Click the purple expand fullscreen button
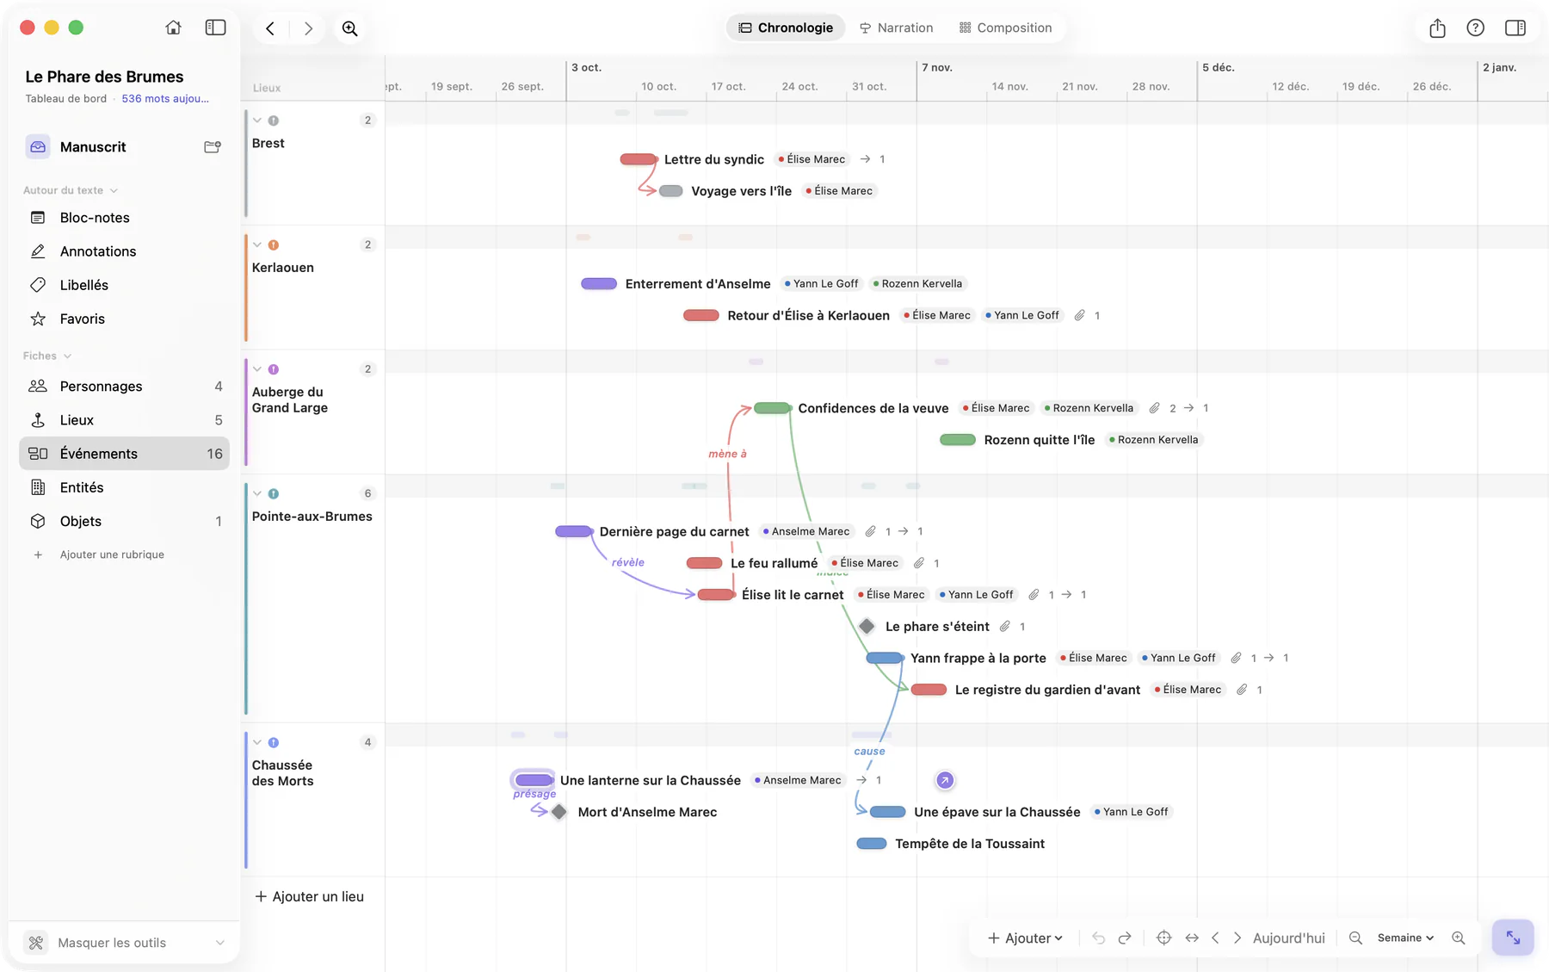Screen dimensions: 1549x972 [x=1513, y=938]
